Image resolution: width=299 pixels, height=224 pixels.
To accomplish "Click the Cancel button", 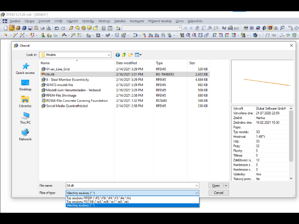I will (218, 193).
